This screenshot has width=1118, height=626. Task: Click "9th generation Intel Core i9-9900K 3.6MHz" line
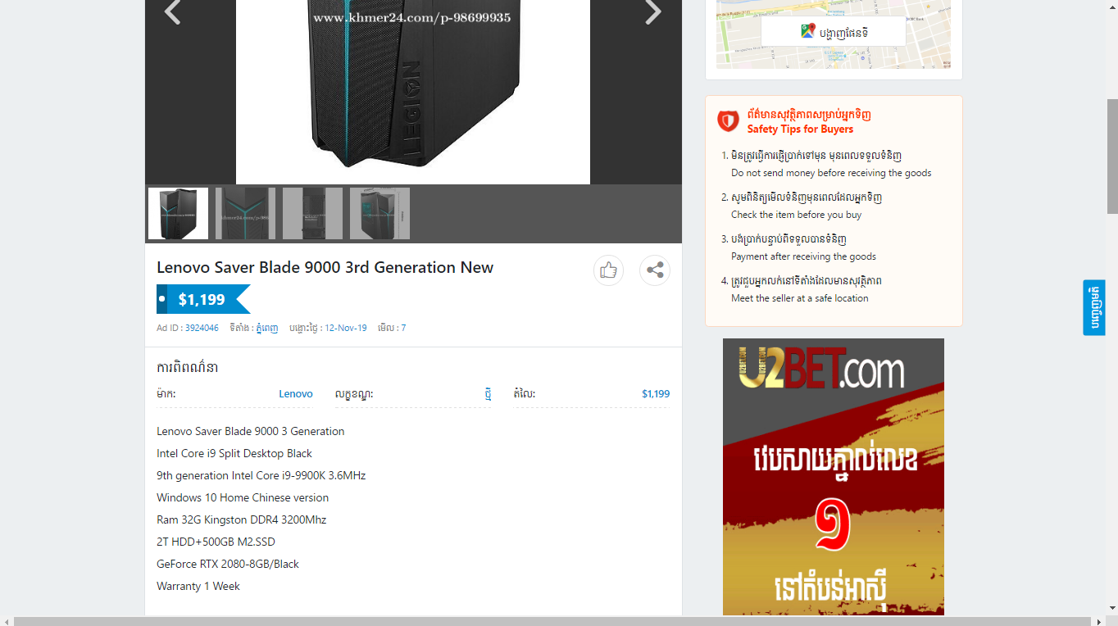pyautogui.click(x=261, y=475)
